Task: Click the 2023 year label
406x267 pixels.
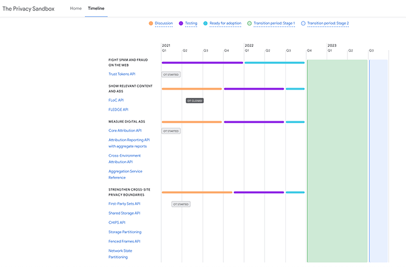Action: (332, 45)
